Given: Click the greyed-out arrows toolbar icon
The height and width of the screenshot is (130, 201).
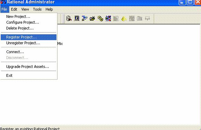Looking at the screenshot, I should (148, 19).
